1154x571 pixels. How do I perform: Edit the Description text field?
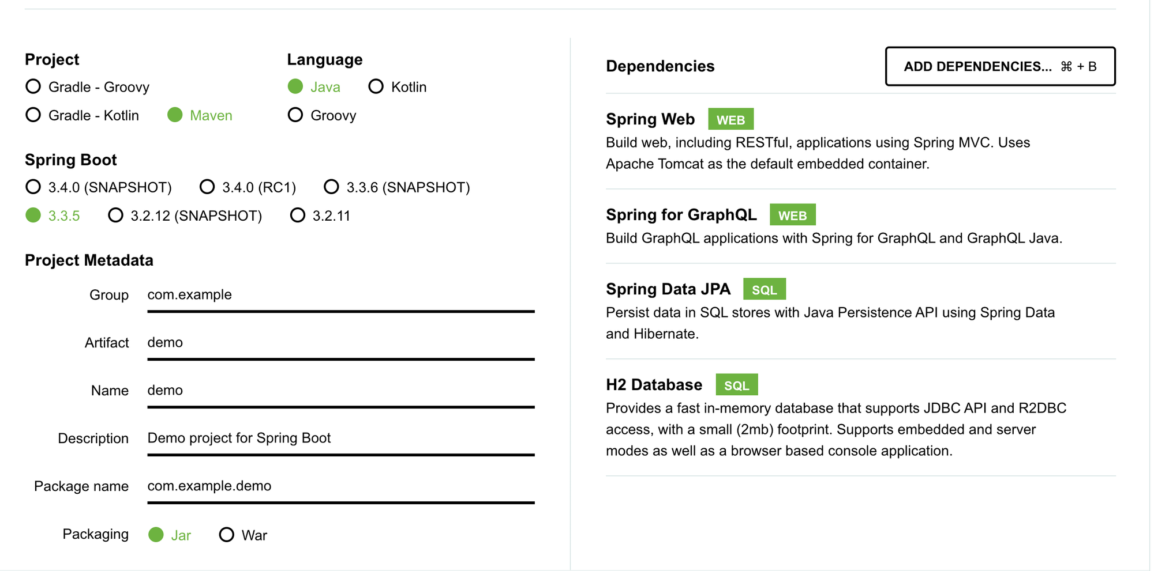coord(340,438)
